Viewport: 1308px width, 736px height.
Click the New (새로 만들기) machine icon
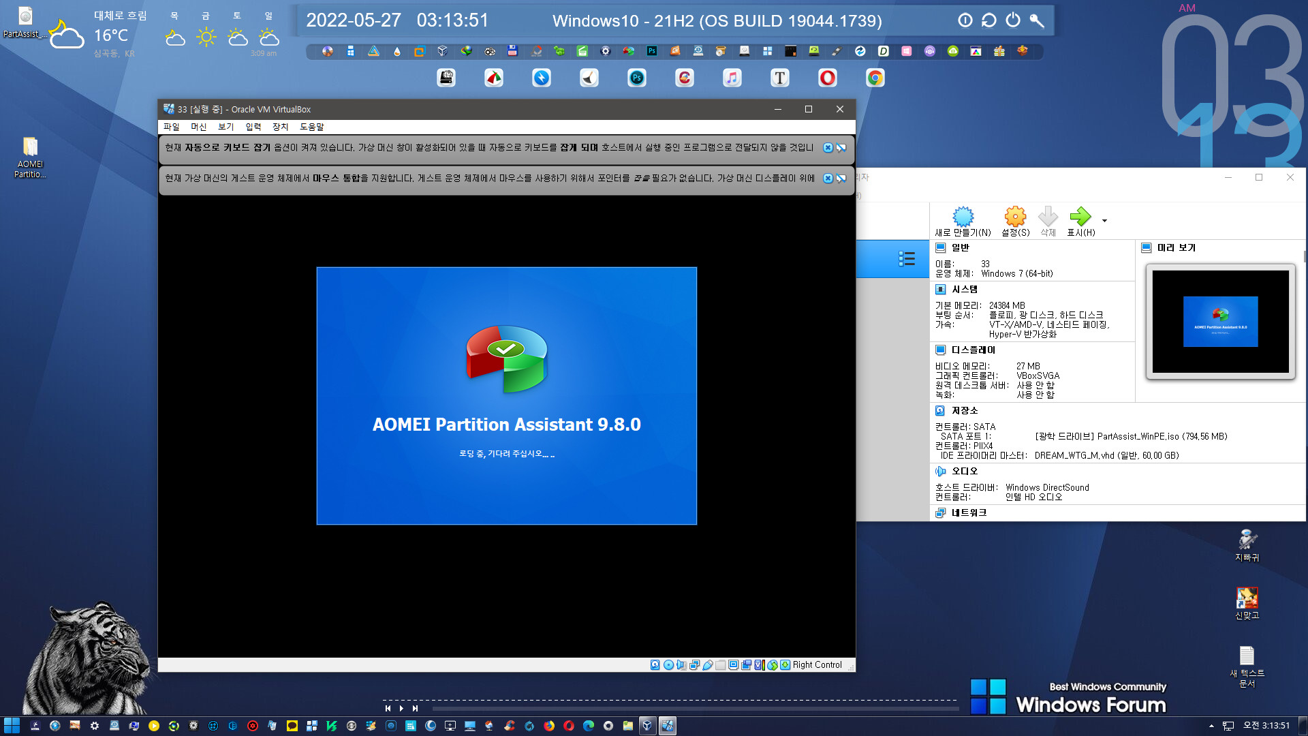pyautogui.click(x=963, y=217)
